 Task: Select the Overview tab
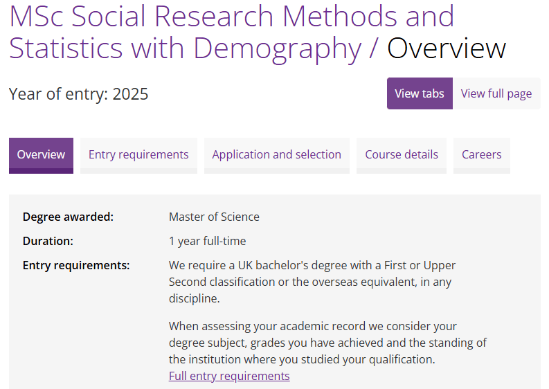(x=41, y=156)
